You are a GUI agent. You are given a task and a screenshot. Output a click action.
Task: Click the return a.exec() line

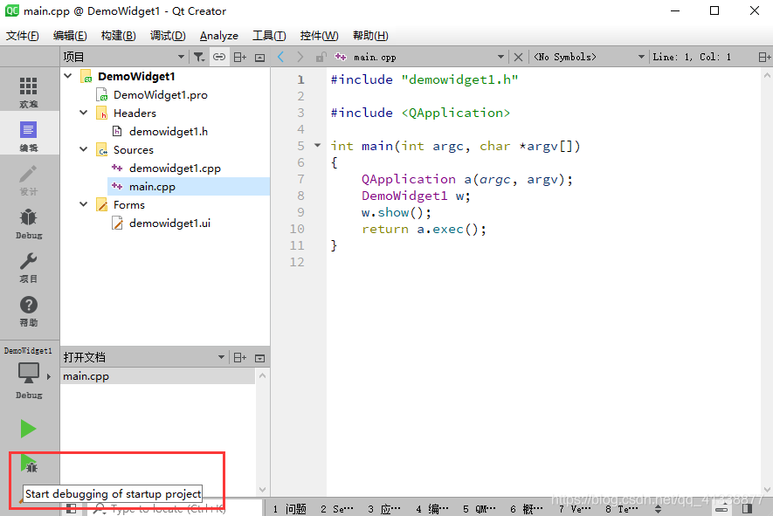pos(424,229)
